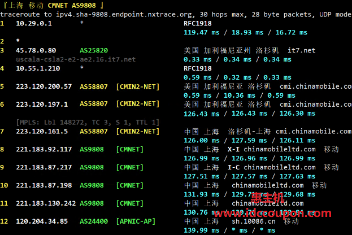Click the [APNIC-AP] tag
Screen dimensions: 352x235
136,221
